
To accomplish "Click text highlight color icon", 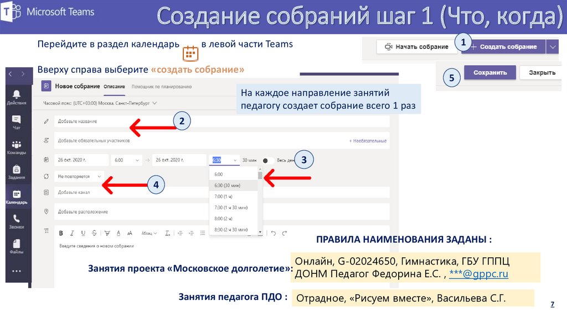I will coord(107,234).
